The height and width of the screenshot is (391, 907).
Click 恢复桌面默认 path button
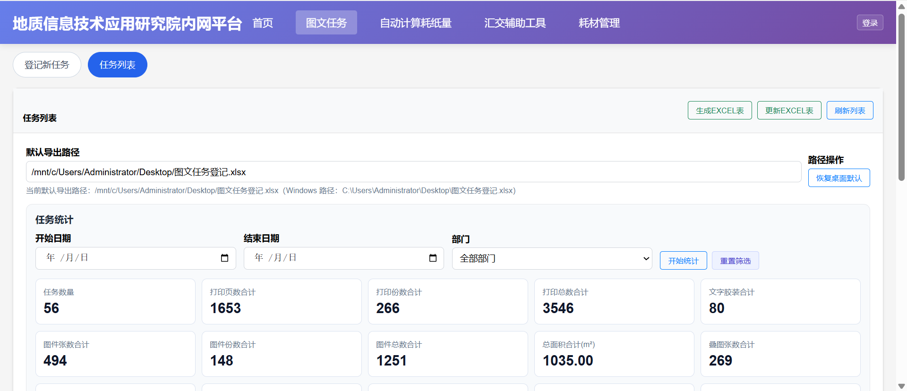click(839, 178)
